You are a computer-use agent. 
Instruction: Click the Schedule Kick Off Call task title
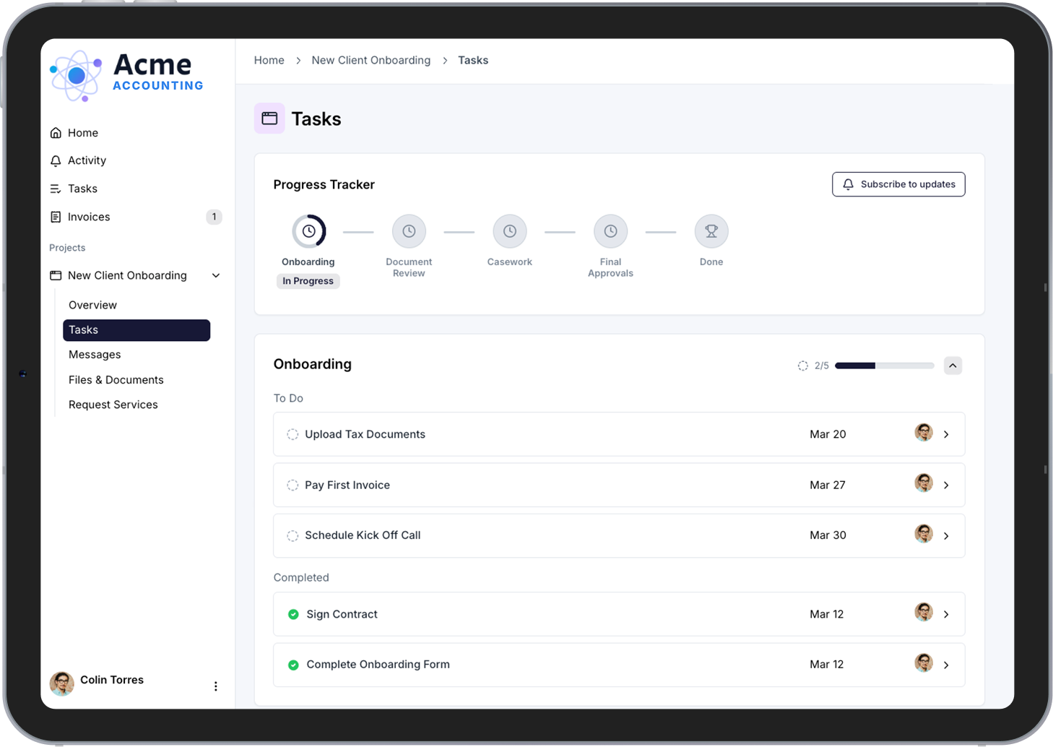pos(363,535)
